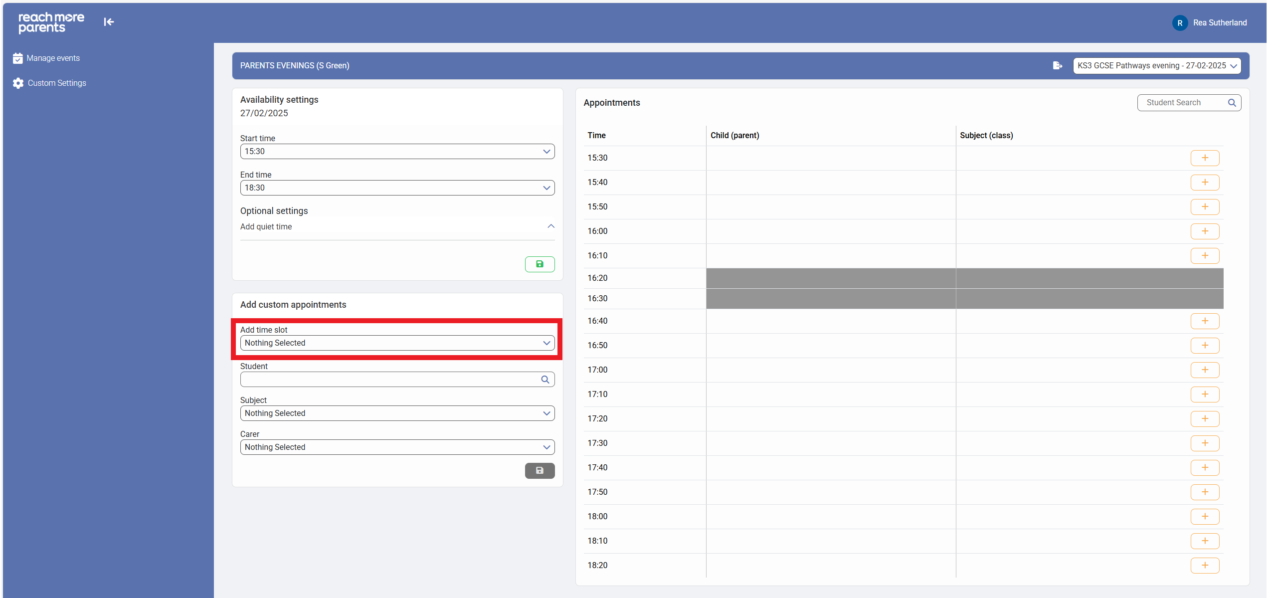Click the green save availability icon
1267x598 pixels.
[x=540, y=264]
